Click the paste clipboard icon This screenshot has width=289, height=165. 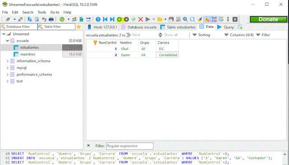(x=37, y=19)
